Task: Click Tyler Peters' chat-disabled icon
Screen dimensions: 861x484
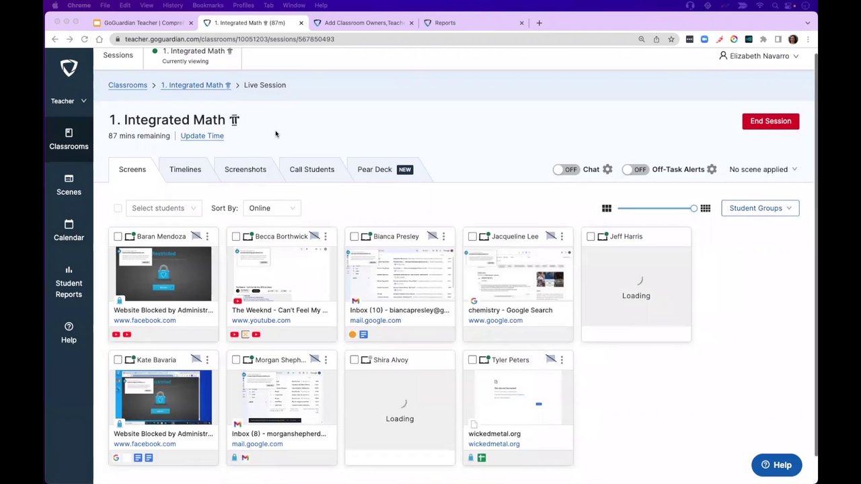Action: 551,360
